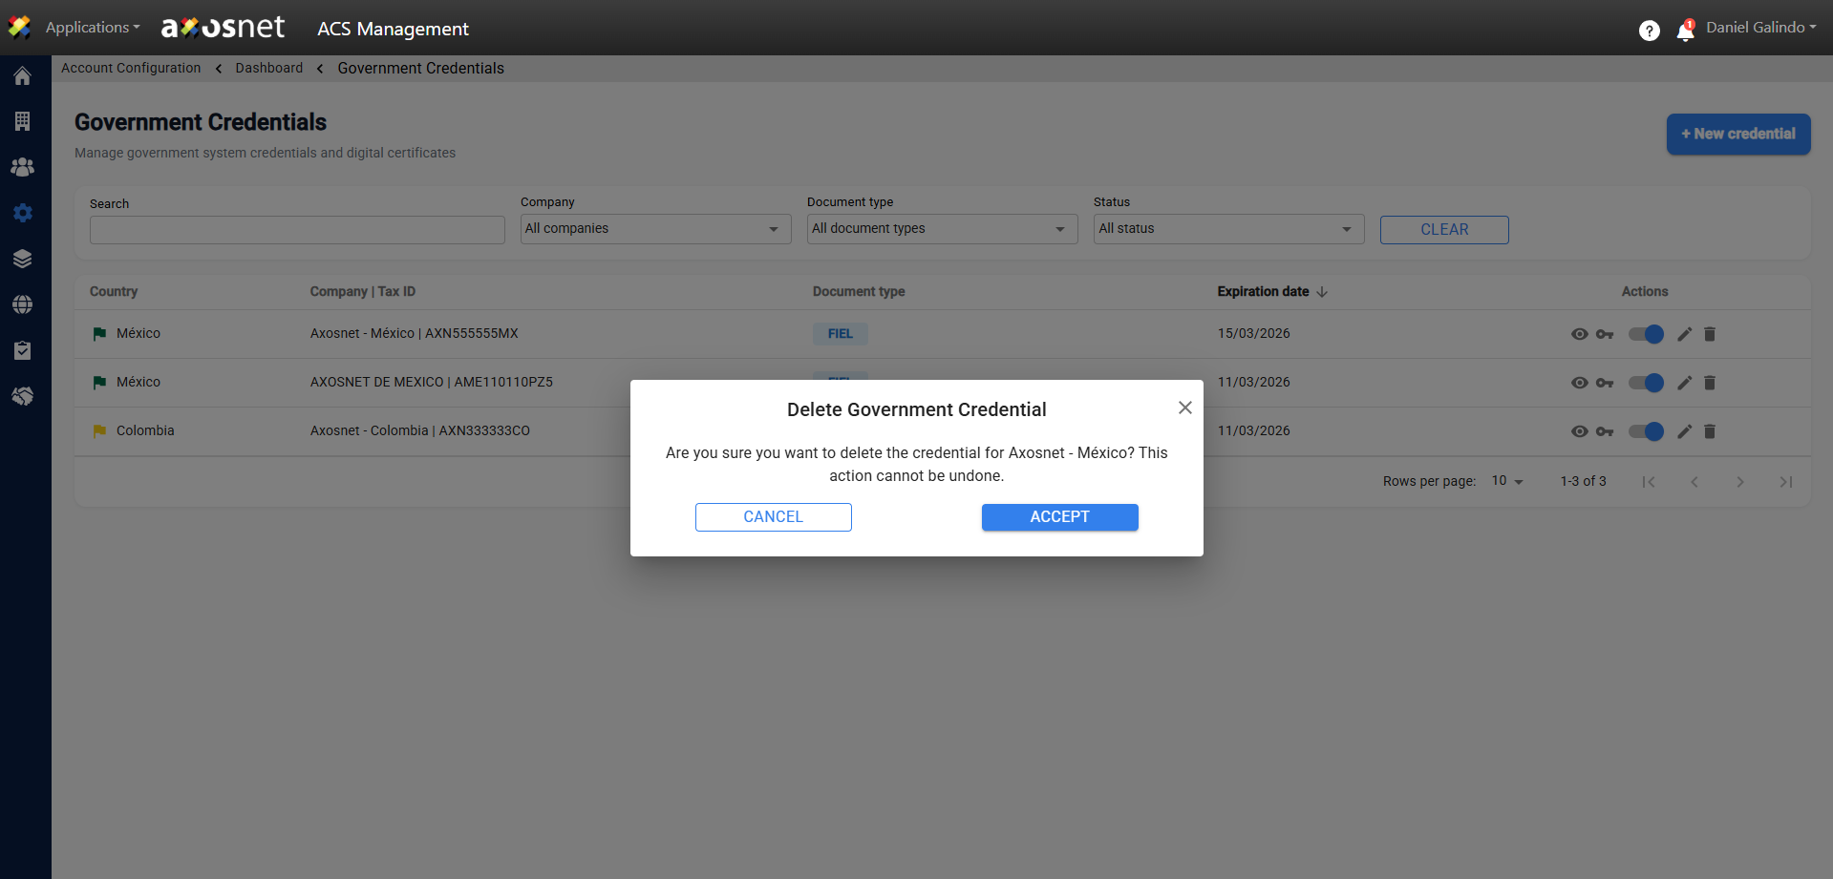The height and width of the screenshot is (879, 1833).
Task: Open the Status filter dropdown
Action: click(1228, 229)
